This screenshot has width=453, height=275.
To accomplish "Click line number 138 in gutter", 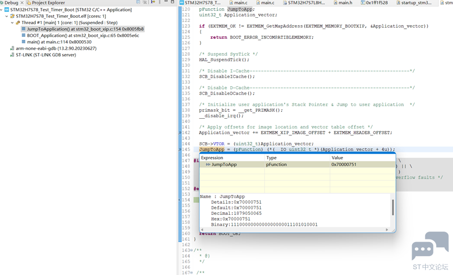I will [186, 110].
